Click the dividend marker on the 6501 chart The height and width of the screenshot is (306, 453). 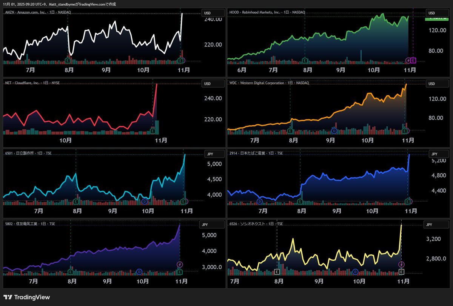pyautogui.click(x=145, y=202)
